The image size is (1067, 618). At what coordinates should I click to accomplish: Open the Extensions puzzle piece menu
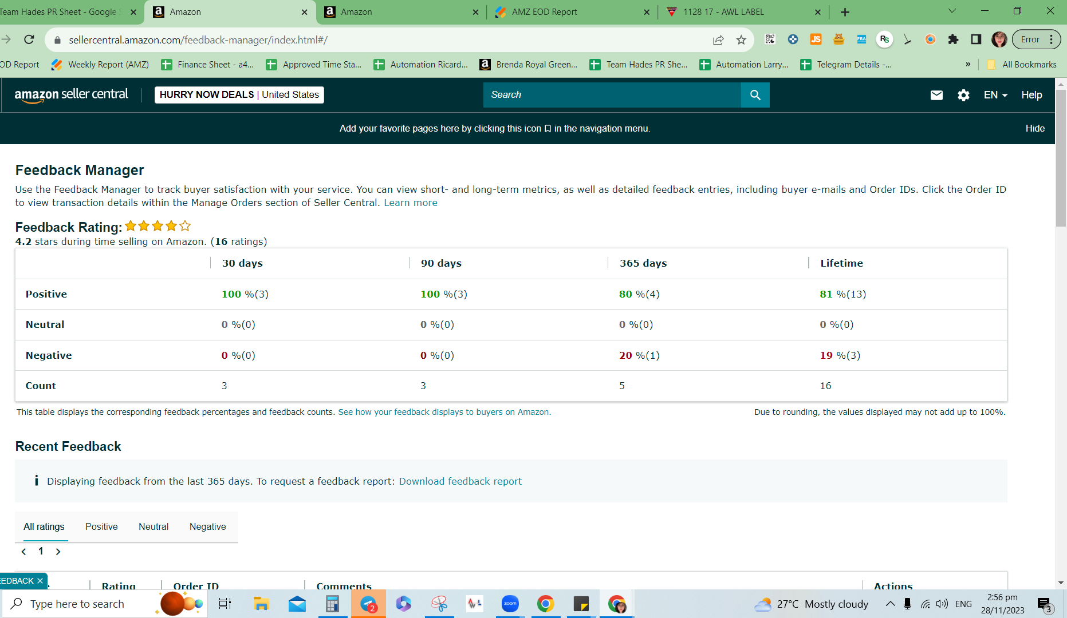coord(953,39)
